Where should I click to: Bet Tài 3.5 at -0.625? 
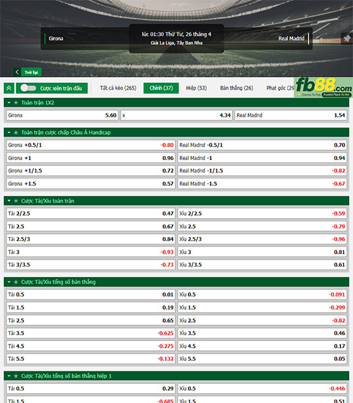tap(91, 333)
